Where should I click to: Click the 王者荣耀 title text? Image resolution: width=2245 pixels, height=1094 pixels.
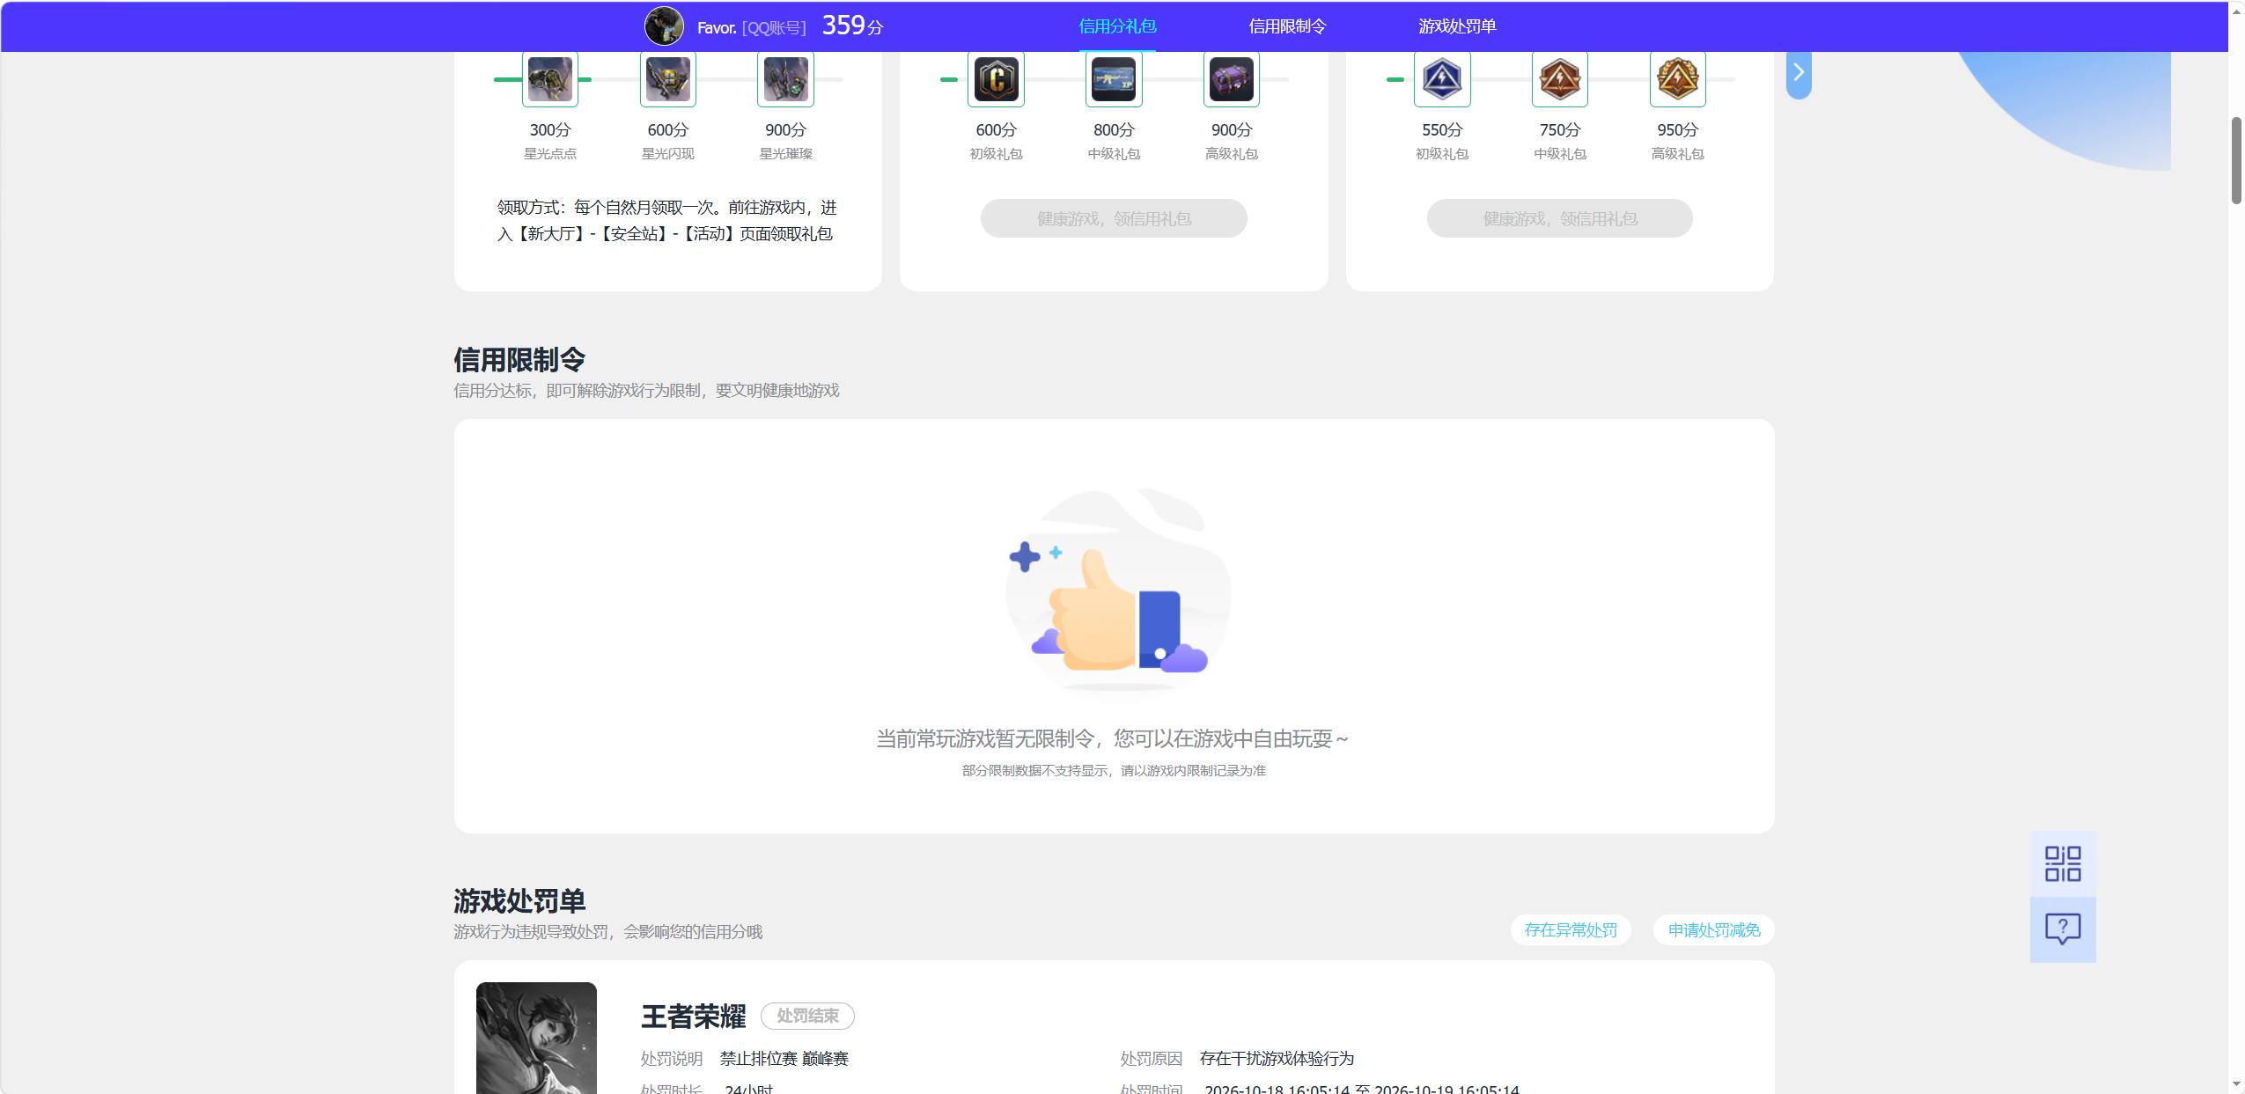[x=694, y=1017]
